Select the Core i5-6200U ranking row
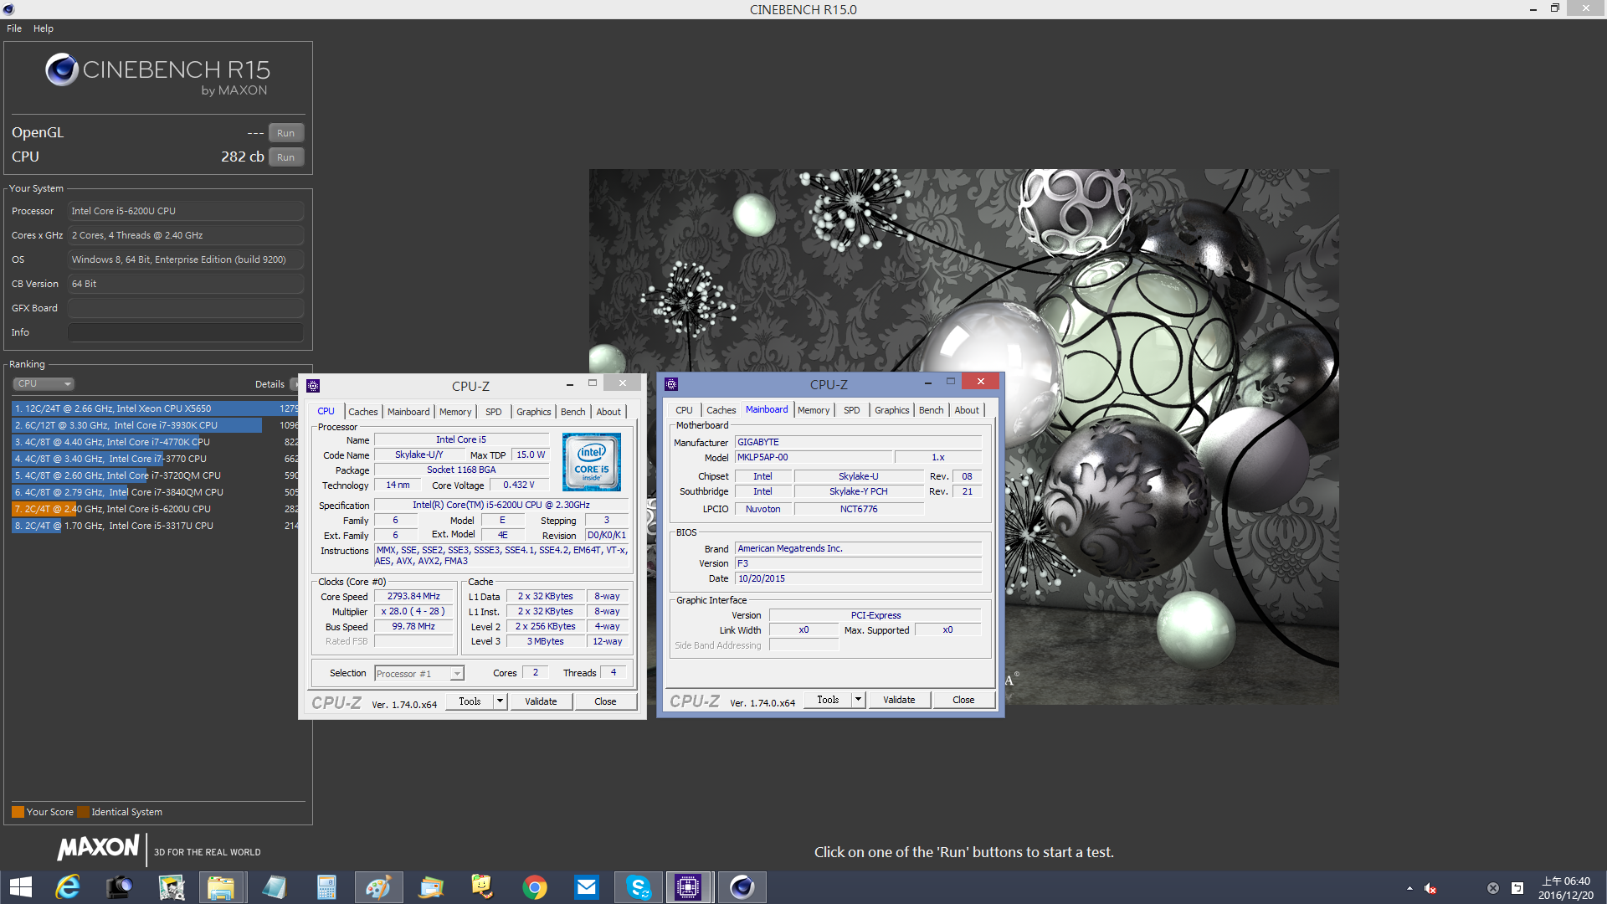The width and height of the screenshot is (1607, 904). point(155,509)
